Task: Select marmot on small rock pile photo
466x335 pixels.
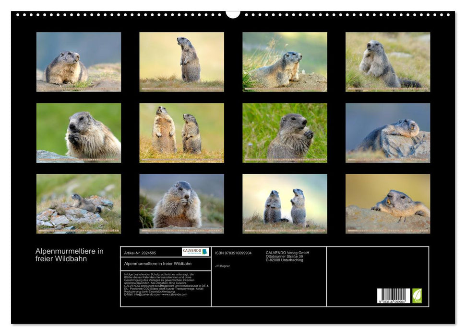Action: pyautogui.click(x=79, y=203)
